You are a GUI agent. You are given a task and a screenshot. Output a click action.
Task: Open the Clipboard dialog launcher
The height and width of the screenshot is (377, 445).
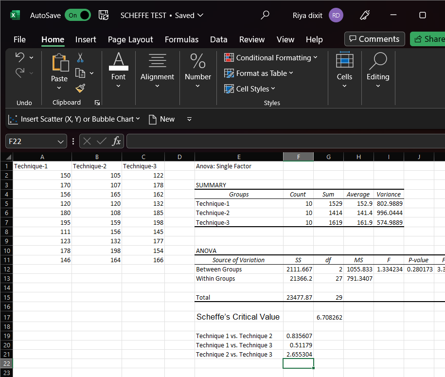tap(97, 103)
